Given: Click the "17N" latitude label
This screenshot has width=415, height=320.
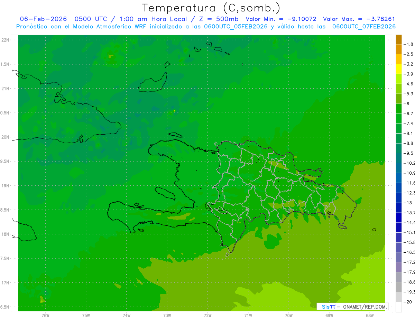Looking at the screenshot, I should point(6,283).
